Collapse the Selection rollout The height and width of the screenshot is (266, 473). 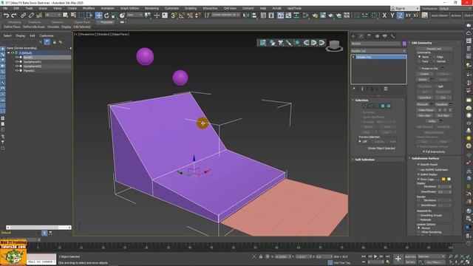(x=378, y=100)
